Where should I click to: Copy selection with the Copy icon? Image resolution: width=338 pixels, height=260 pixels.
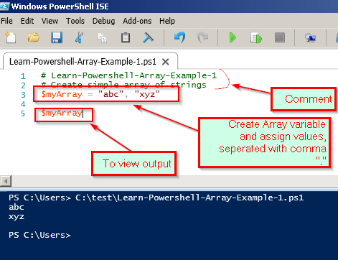[102, 38]
